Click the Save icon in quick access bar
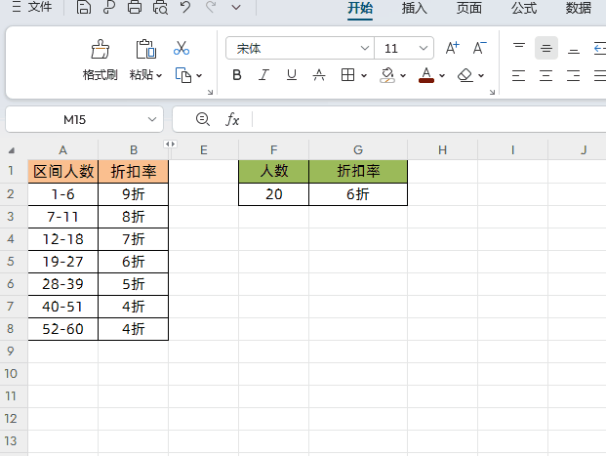 tap(84, 8)
